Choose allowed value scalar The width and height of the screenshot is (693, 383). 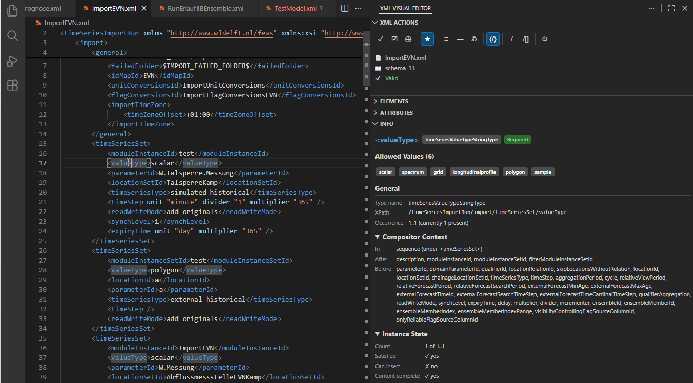pyautogui.click(x=386, y=172)
